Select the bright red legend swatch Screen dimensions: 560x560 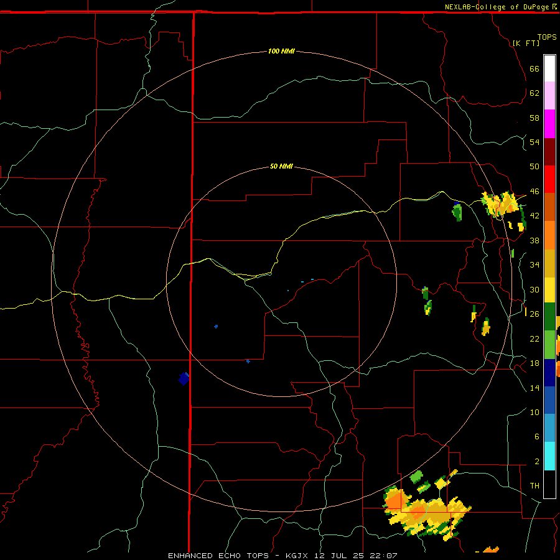(549, 179)
